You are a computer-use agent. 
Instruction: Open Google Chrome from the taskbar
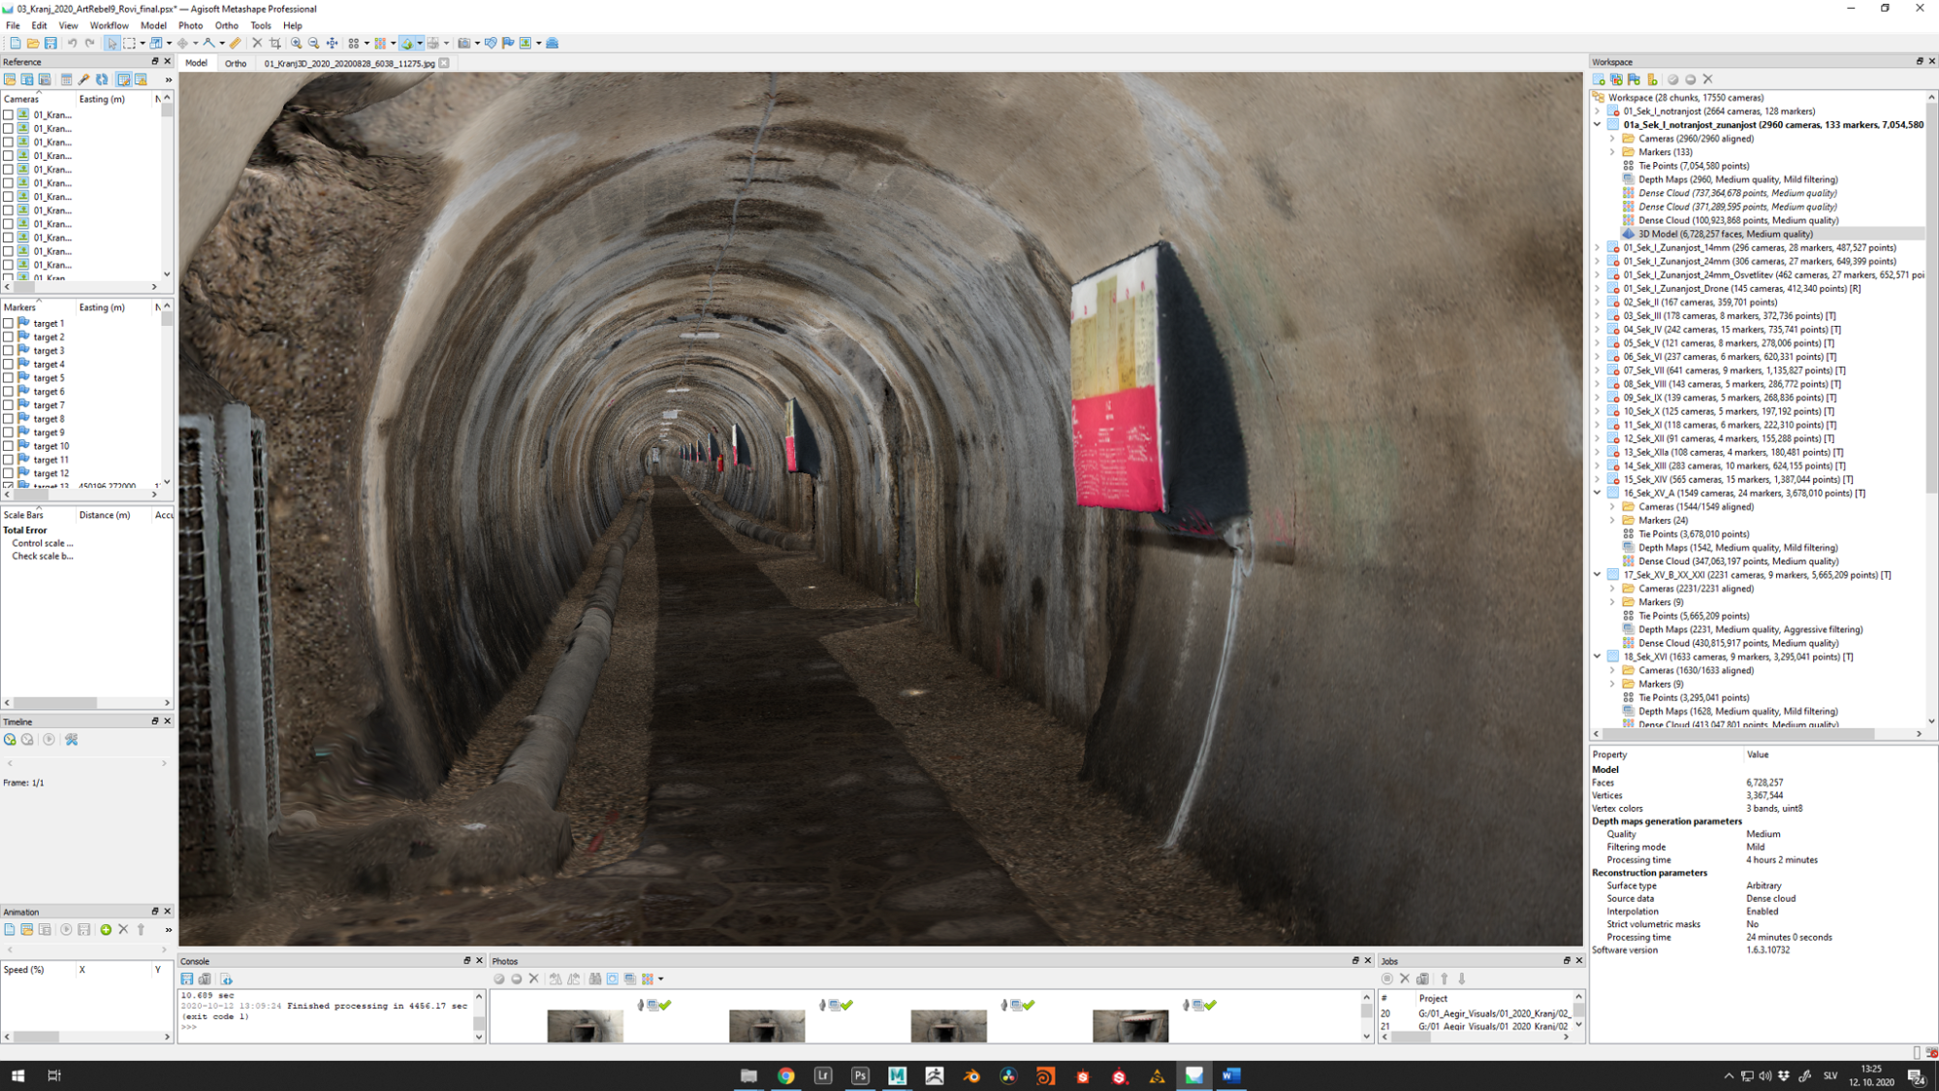click(785, 1075)
